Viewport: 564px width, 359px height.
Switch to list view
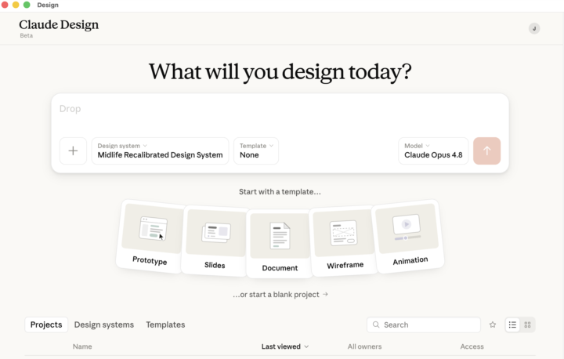[512, 325]
